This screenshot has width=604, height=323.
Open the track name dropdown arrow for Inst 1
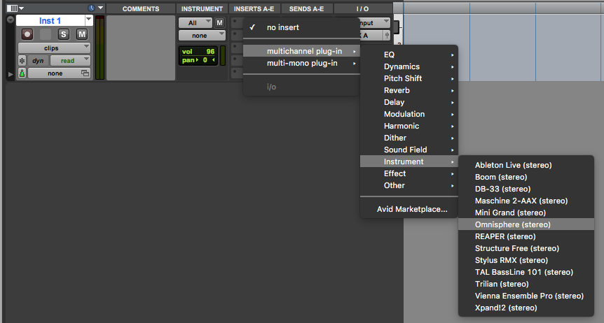(89, 20)
